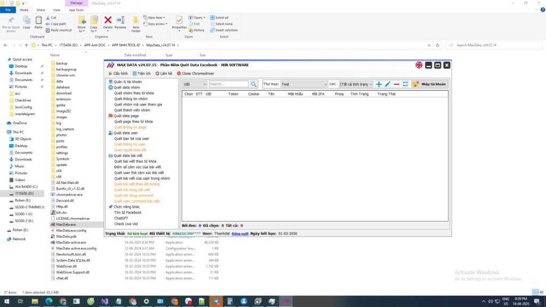Click the red minus icon to remove accounts
The image size is (546, 307).
[x=397, y=84]
